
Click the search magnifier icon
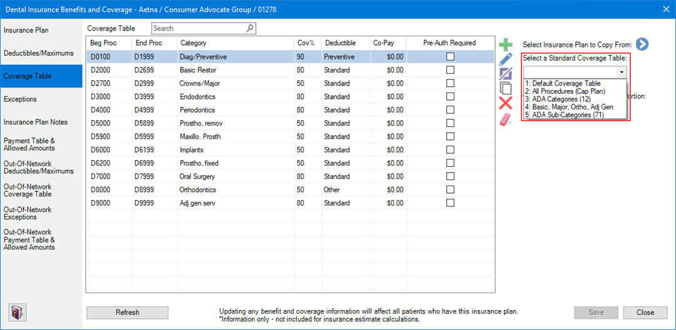point(250,28)
